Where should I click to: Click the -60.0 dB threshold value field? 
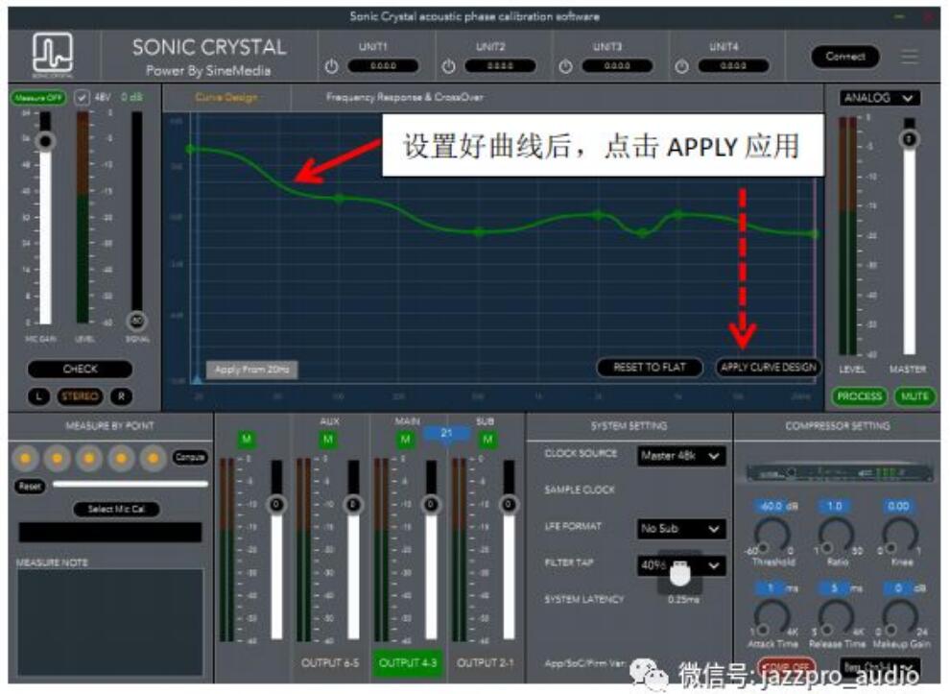pos(776,506)
